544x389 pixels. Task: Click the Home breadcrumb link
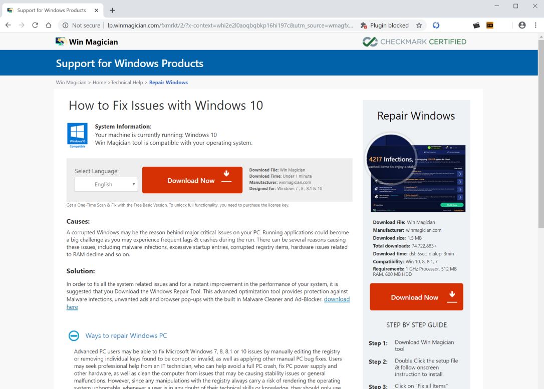[99, 83]
